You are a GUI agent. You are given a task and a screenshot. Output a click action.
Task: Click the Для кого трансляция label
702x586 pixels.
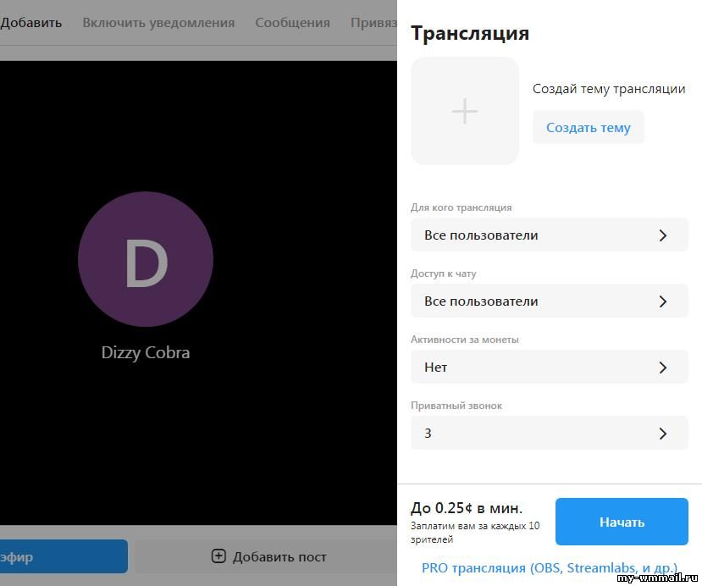(x=462, y=207)
